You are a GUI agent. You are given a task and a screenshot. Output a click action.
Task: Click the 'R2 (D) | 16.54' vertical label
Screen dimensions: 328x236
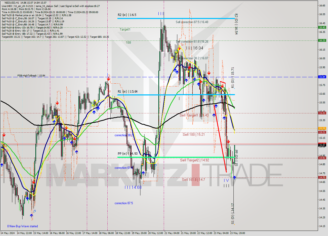236,24
